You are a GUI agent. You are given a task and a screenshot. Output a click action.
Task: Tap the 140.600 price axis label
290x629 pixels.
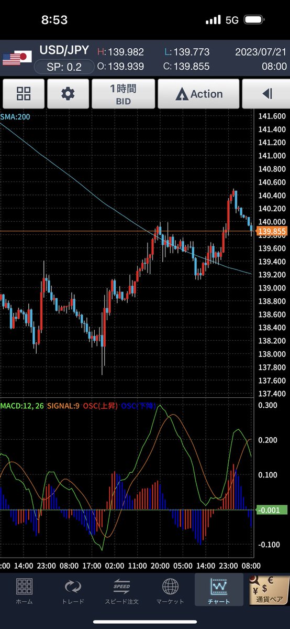[272, 182]
